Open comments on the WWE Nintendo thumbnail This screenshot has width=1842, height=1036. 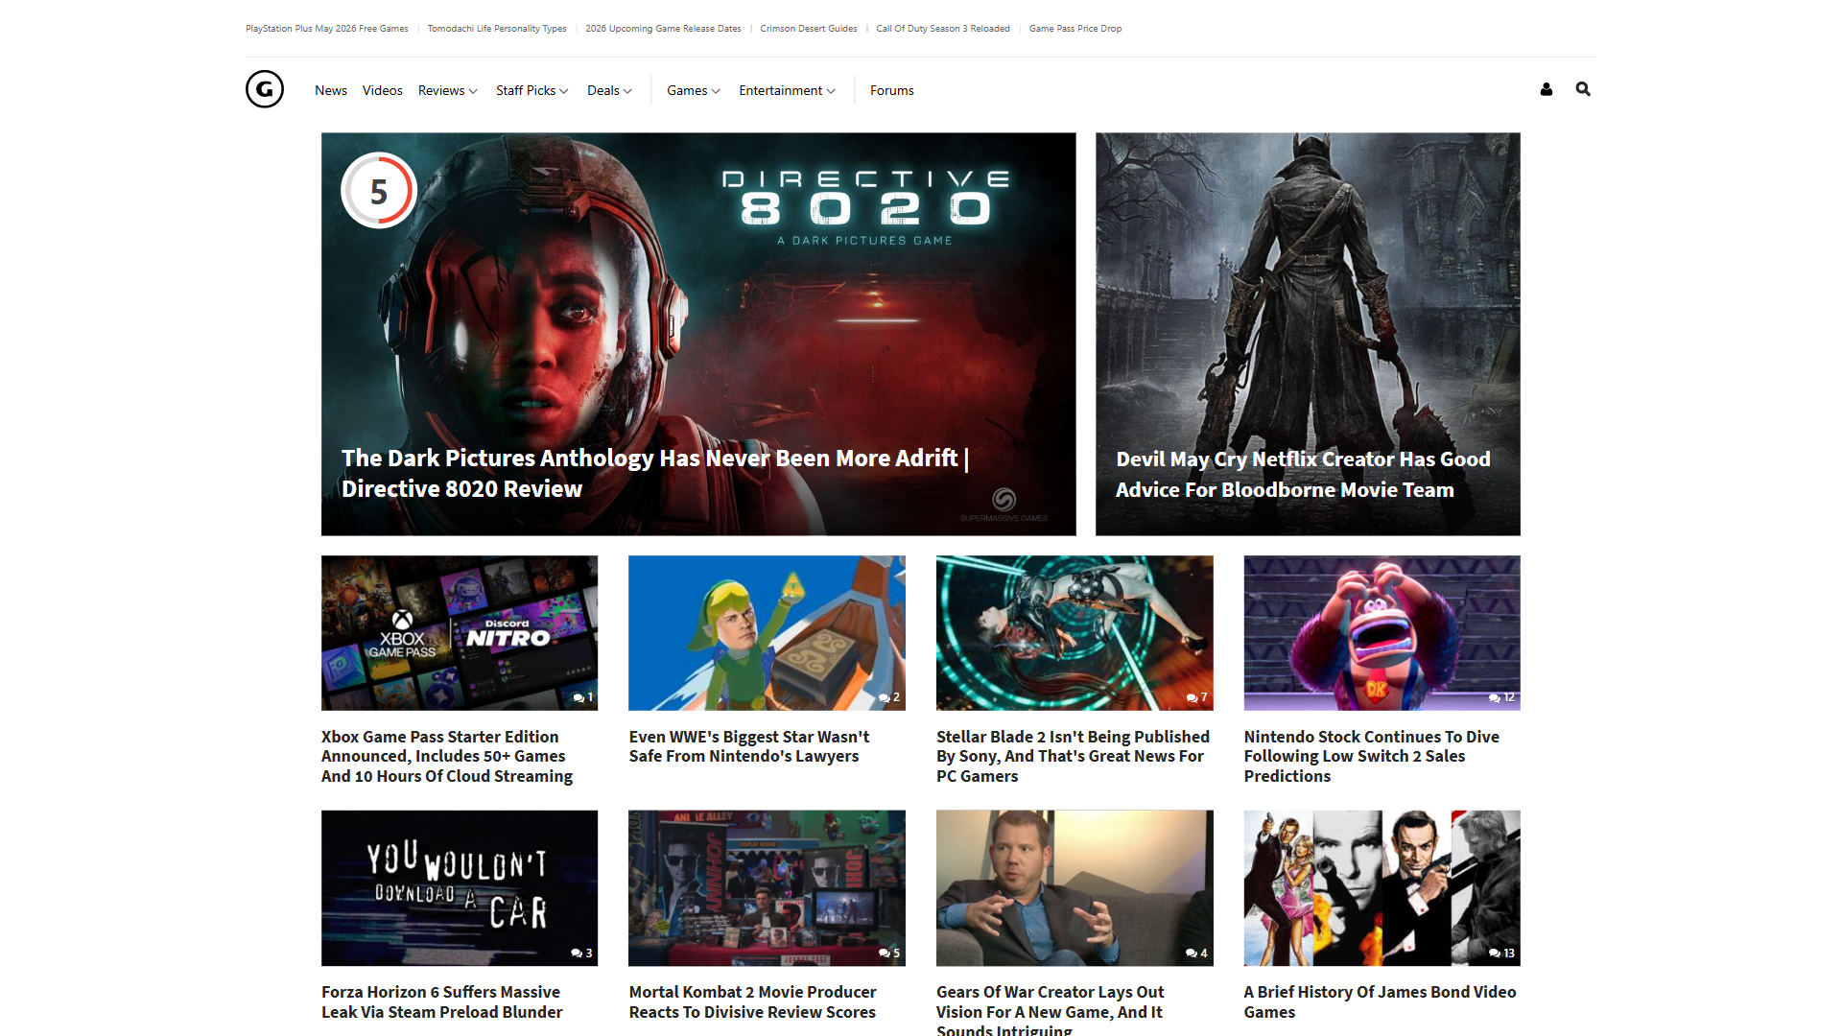point(889,697)
